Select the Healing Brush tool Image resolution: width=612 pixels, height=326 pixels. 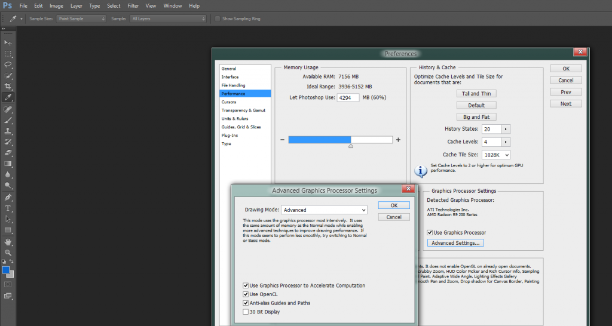point(8,110)
